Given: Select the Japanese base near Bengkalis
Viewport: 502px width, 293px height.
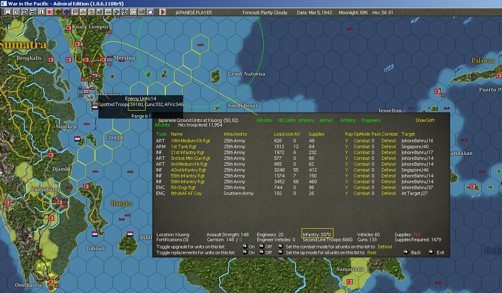Looking at the screenshot, I should [x=51, y=60].
